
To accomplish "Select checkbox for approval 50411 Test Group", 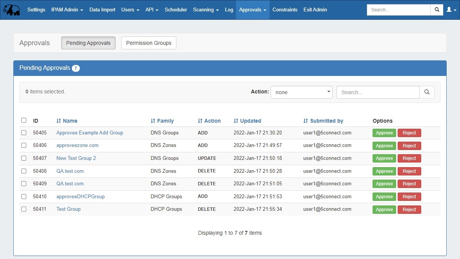I will click(x=24, y=209).
